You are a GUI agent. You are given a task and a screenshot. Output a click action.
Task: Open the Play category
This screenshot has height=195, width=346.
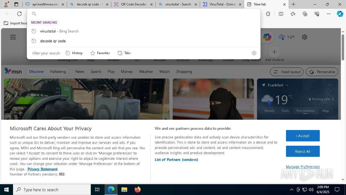click(x=111, y=71)
